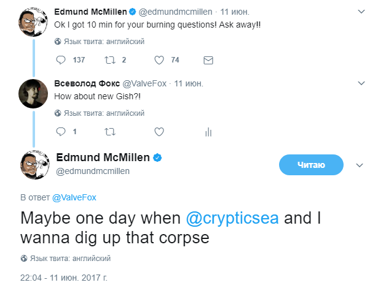The width and height of the screenshot is (386, 288).
Task: Open @ValveFox link in reply header
Action: 74,197
